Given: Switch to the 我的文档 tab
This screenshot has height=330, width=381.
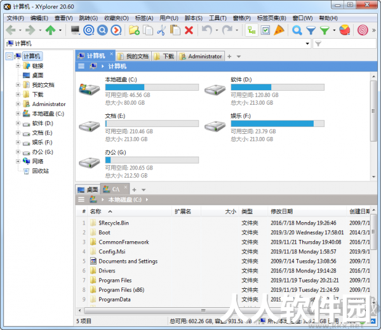Looking at the screenshot, I should tap(133, 56).
